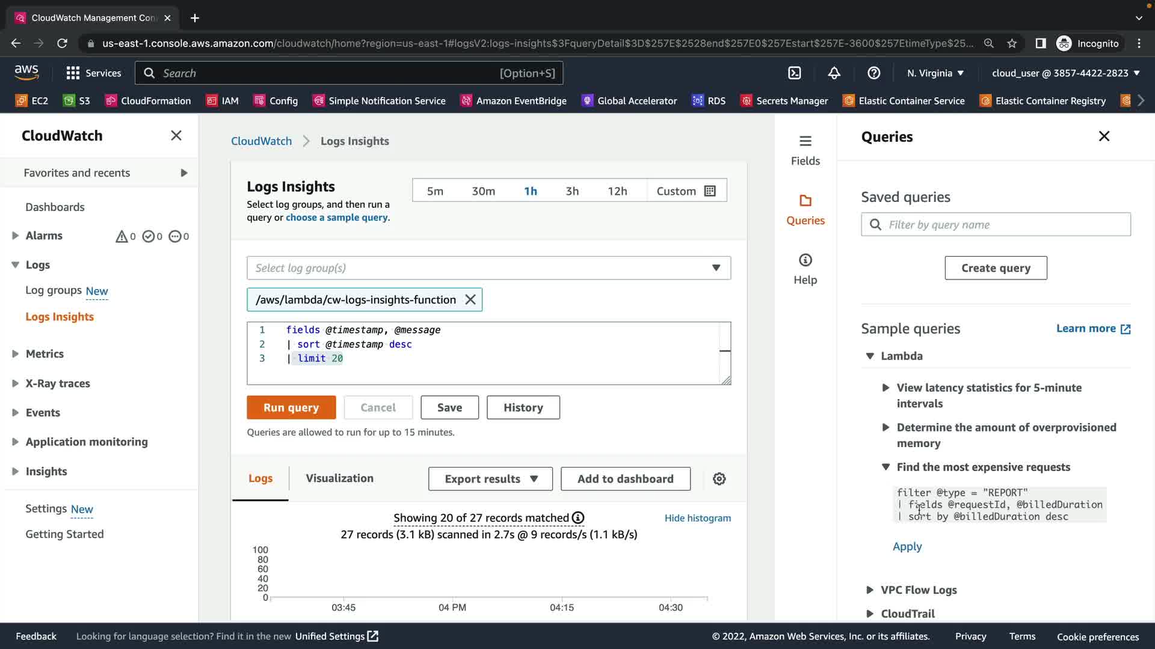Click Hide histogram link
Screen dimensions: 1155x649
point(697,518)
